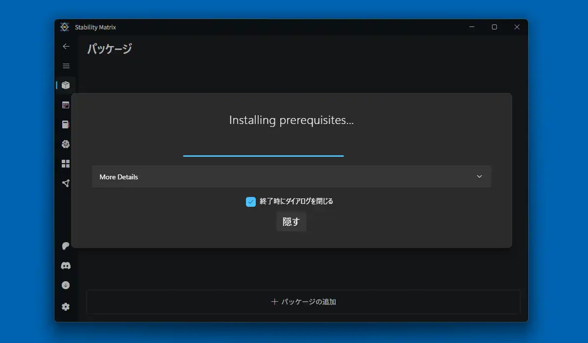This screenshot has width=588, height=343.
Task: Expand the More Details section
Action: pyautogui.click(x=292, y=177)
